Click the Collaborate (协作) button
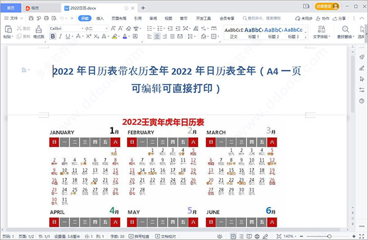368x240 pixels. point(322,18)
